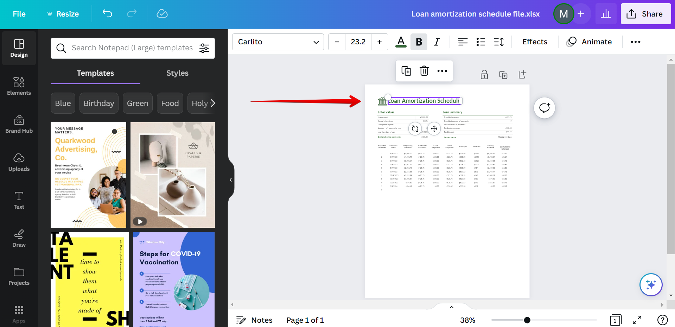This screenshot has height=327, width=675.
Task: Select the Birthday category chip
Action: [99, 103]
